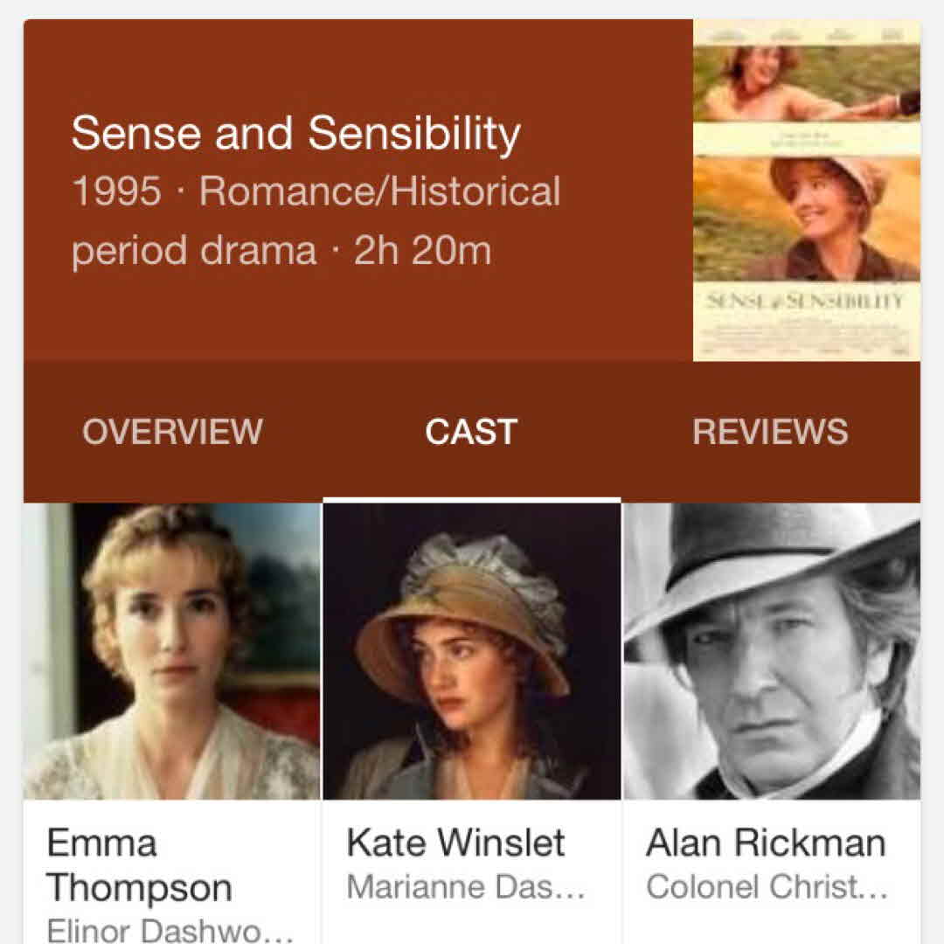Tap the truncated Colonel Christ… role text
Viewport: 944px width, 944px height.
click(767, 887)
